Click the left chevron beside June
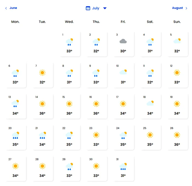 click(6, 8)
